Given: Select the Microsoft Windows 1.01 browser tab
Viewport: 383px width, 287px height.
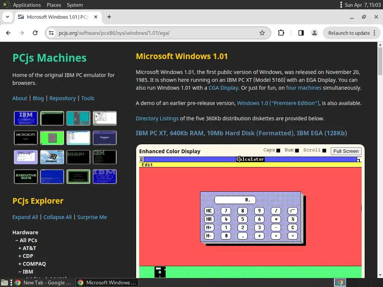Looking at the screenshot, I should point(57,17).
